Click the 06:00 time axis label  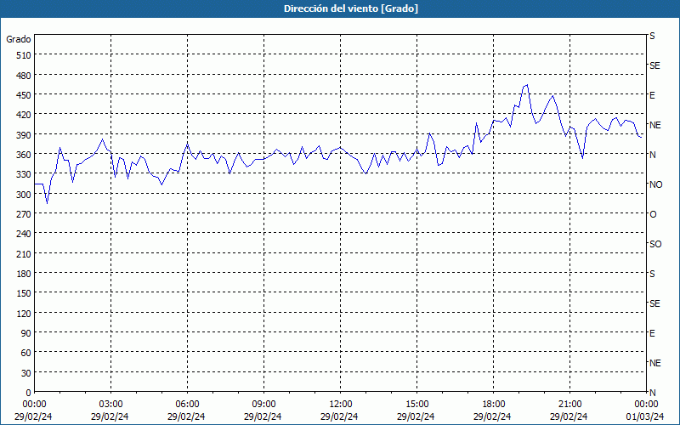(x=187, y=405)
